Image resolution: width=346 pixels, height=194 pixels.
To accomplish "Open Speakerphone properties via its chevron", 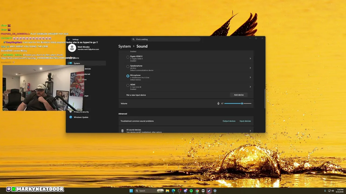I will (x=250, y=68).
